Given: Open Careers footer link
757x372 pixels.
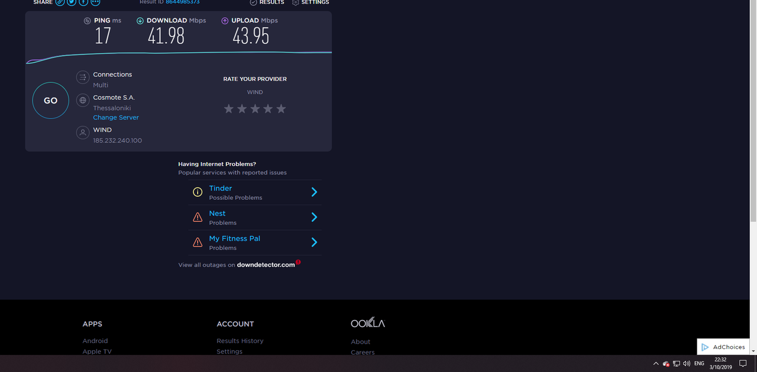Looking at the screenshot, I should (x=363, y=352).
